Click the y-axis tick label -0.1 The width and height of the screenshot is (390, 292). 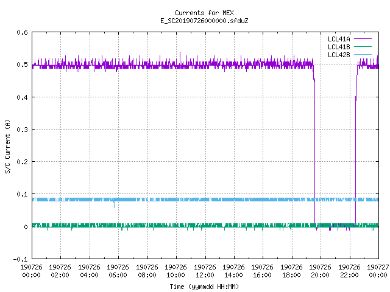[20, 259]
